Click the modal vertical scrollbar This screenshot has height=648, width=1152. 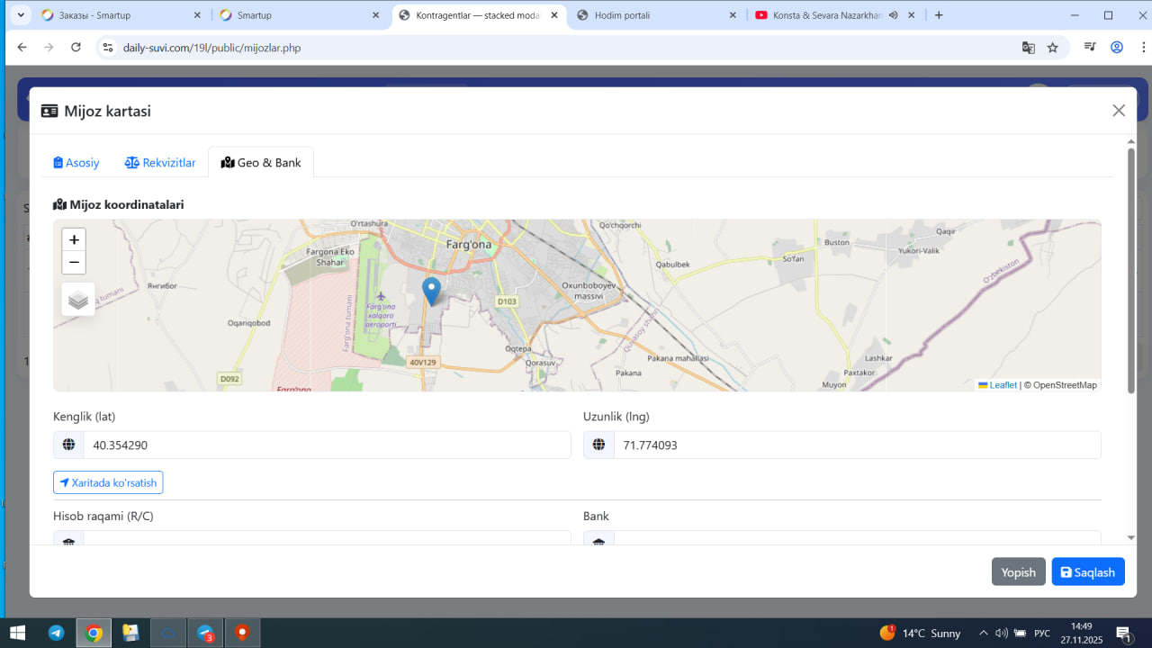coord(1131,270)
